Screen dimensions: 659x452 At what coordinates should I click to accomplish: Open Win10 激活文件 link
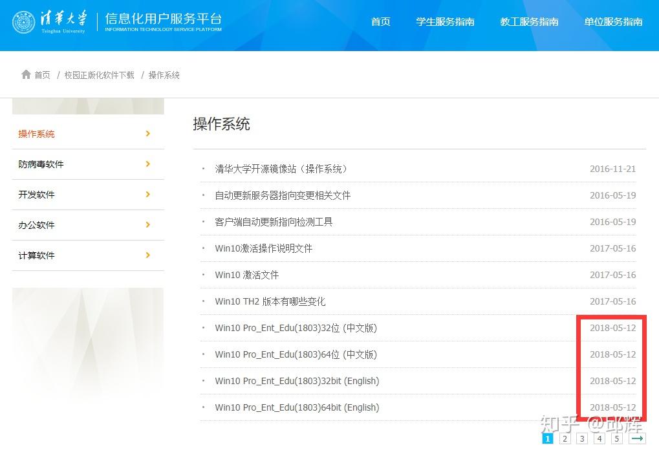(x=246, y=275)
